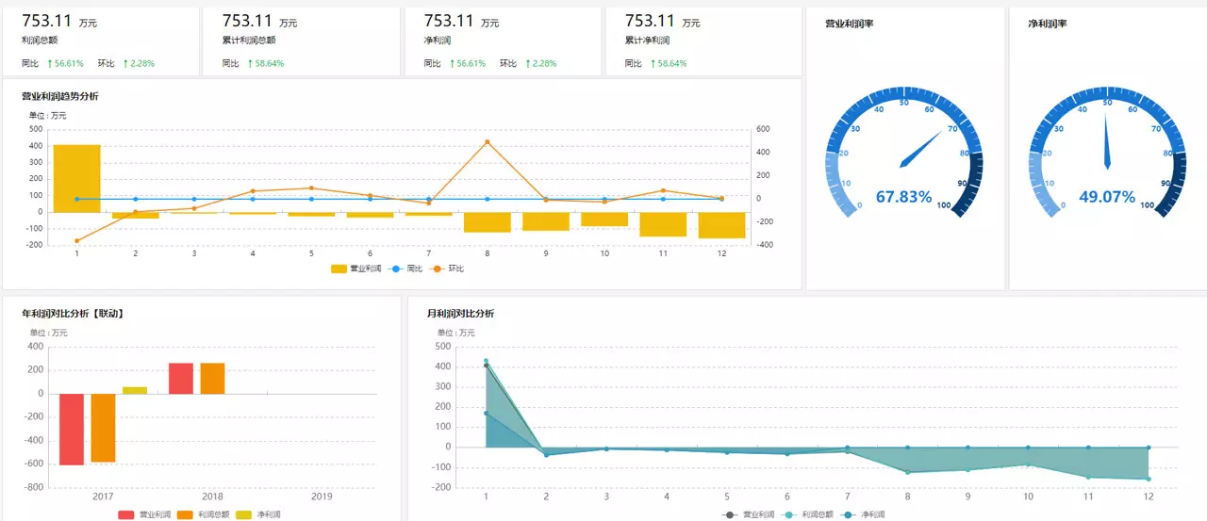Click the 累计净利润 card label
The image size is (1207, 521).
pyautogui.click(x=647, y=41)
